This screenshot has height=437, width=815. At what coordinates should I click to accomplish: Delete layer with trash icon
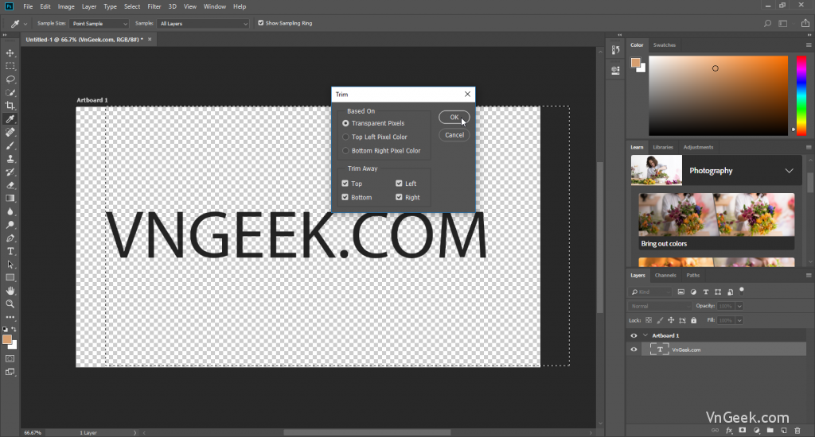(797, 431)
